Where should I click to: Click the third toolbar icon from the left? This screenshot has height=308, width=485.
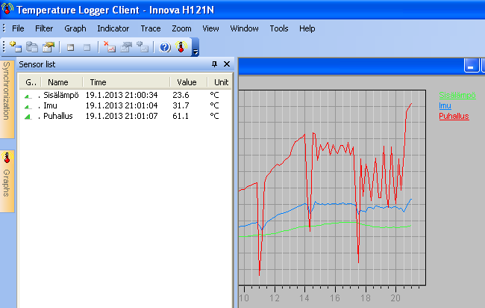[x=48, y=47]
